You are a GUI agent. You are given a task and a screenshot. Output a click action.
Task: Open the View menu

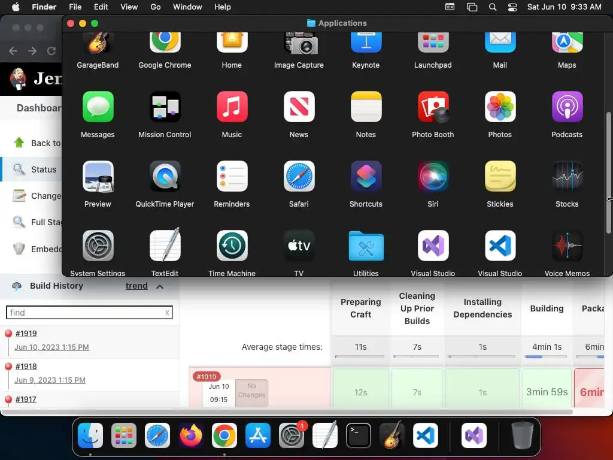(129, 7)
